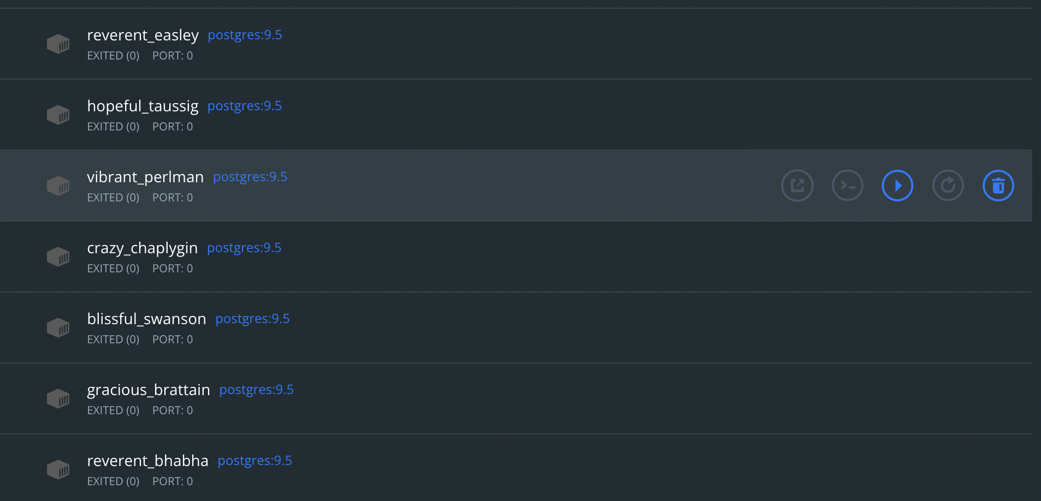This screenshot has width=1041, height=501.
Task: Start the vibrant_perlman container
Action: point(897,185)
